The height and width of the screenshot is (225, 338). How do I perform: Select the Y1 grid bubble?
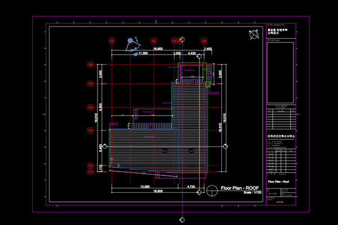tap(90, 172)
